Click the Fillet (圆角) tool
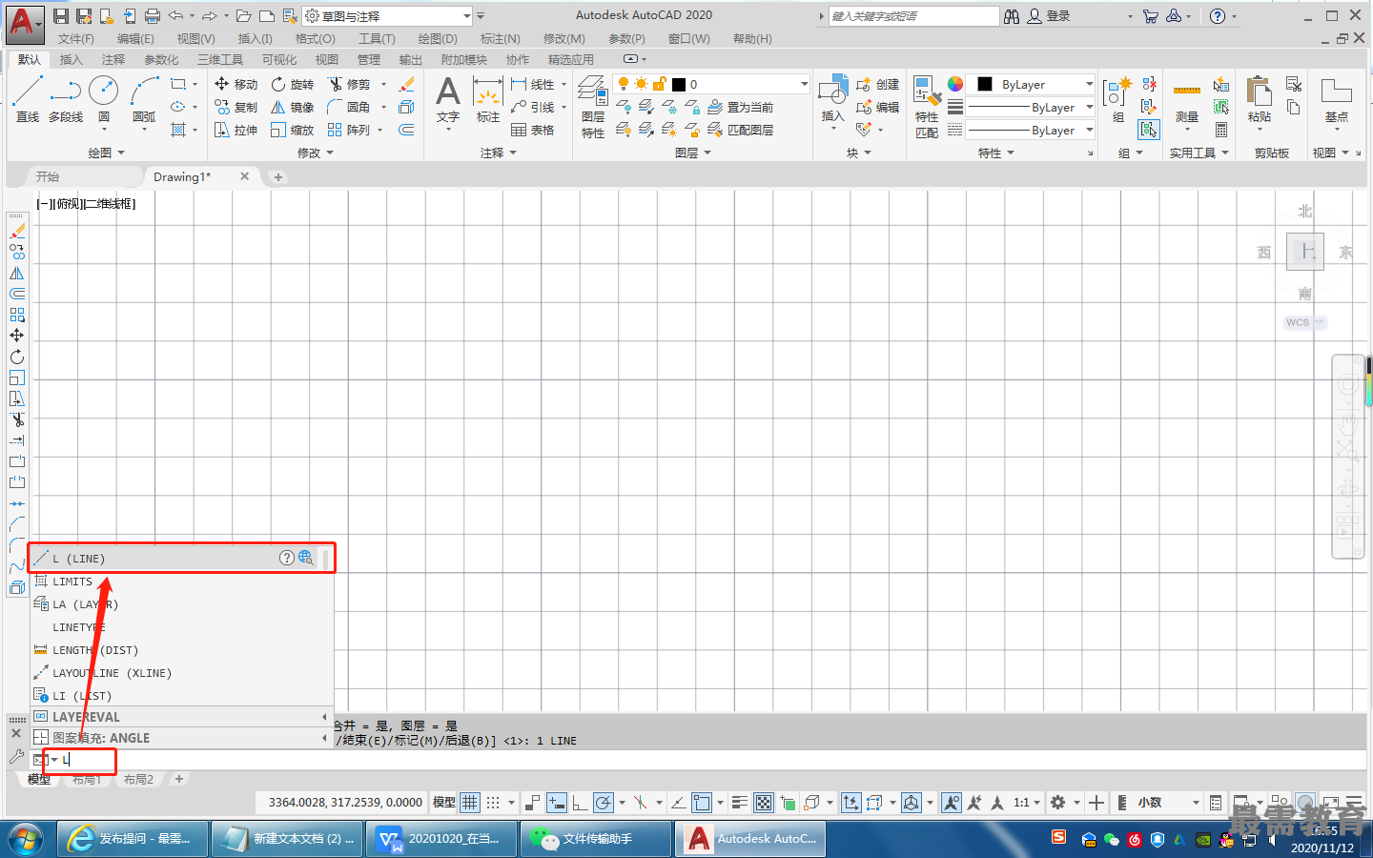 coord(348,107)
